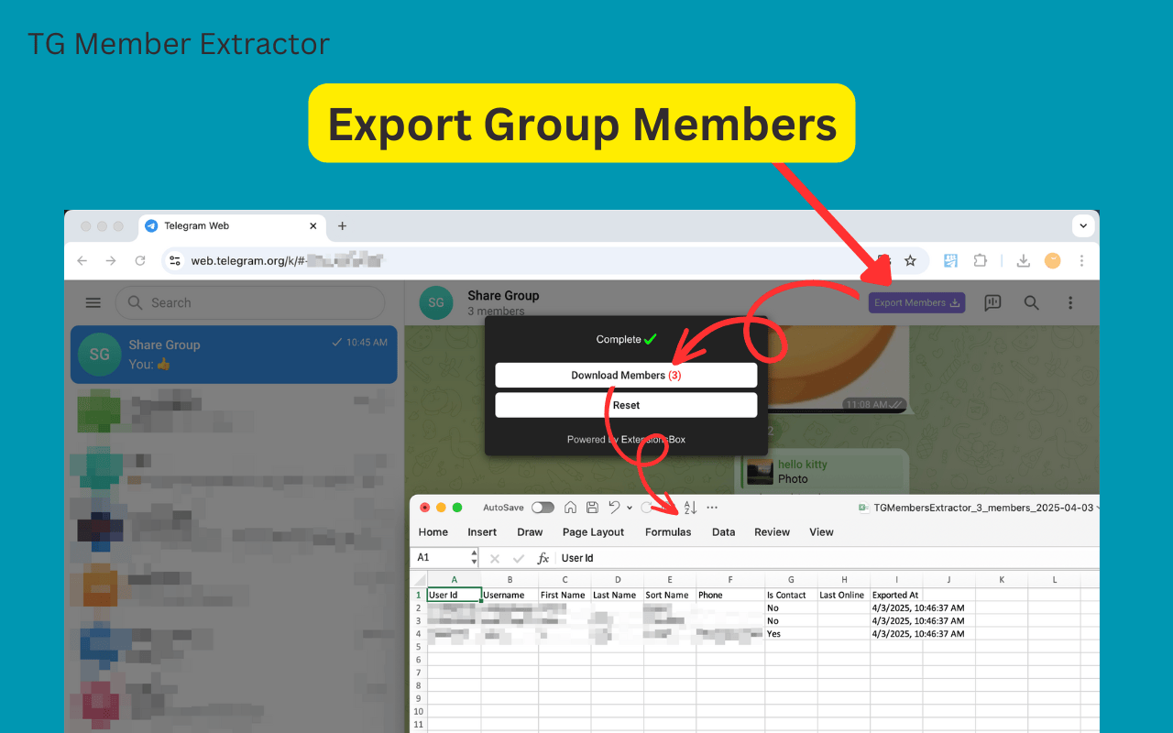Click the formula bar cancel X icon
Screen dimensions: 1173x733
coord(495,558)
